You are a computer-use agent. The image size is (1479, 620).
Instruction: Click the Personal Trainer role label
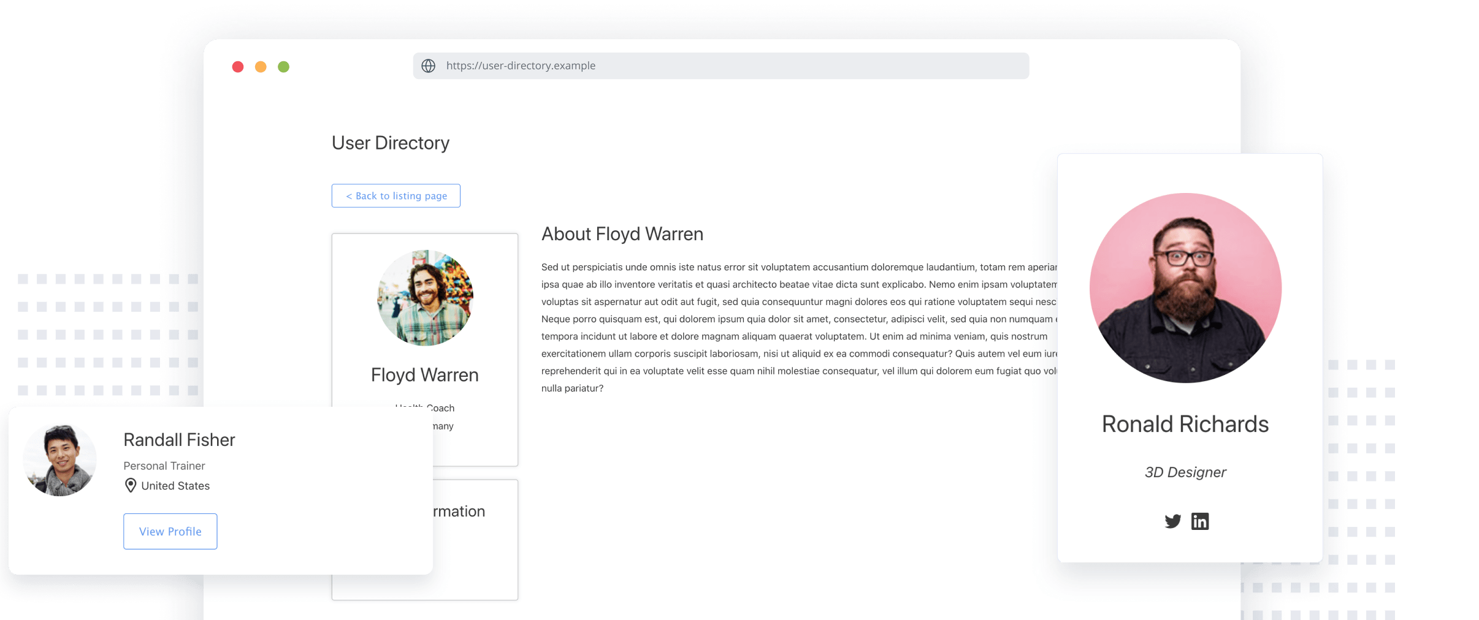click(164, 466)
